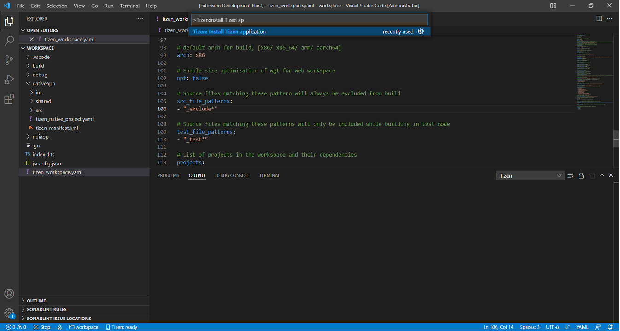Open the Source Control view
620x331 pixels.
click(x=9, y=60)
